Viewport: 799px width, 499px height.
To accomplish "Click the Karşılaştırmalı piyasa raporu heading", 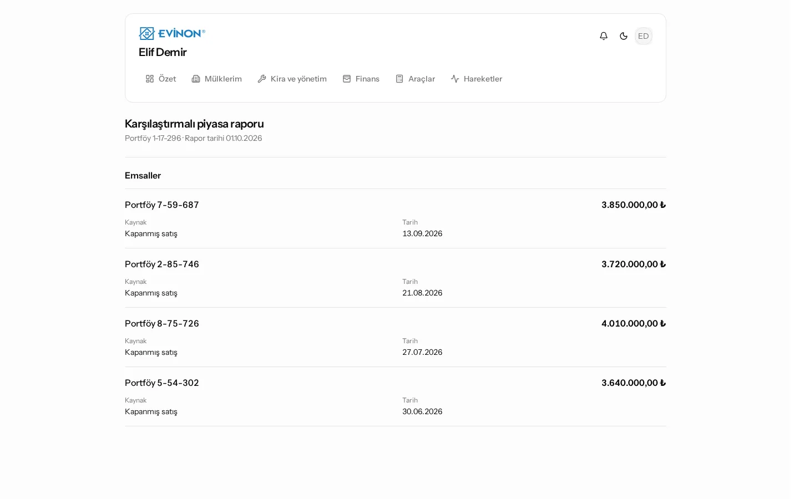I will tap(194, 124).
